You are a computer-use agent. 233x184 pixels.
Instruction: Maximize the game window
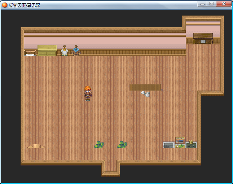(x=211, y=4)
